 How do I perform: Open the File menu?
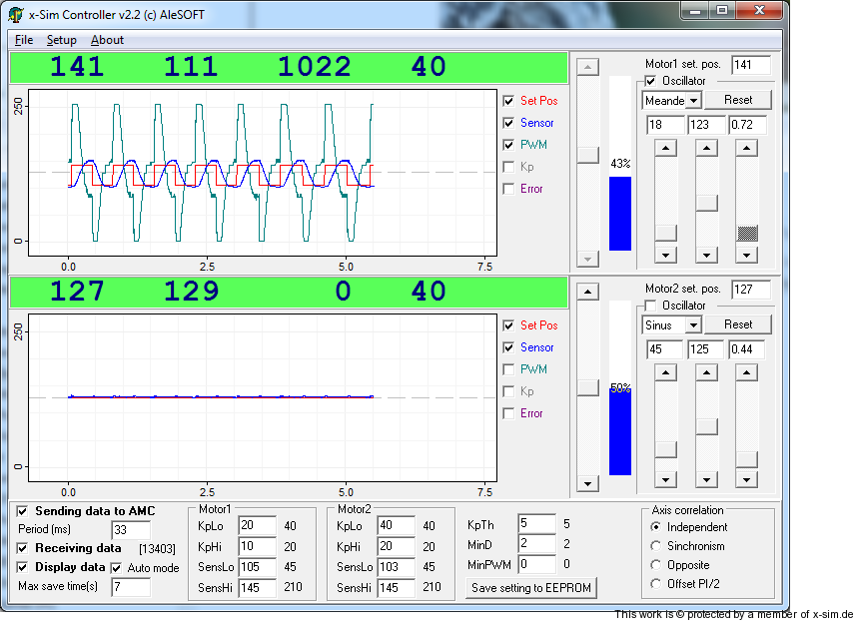pos(24,40)
